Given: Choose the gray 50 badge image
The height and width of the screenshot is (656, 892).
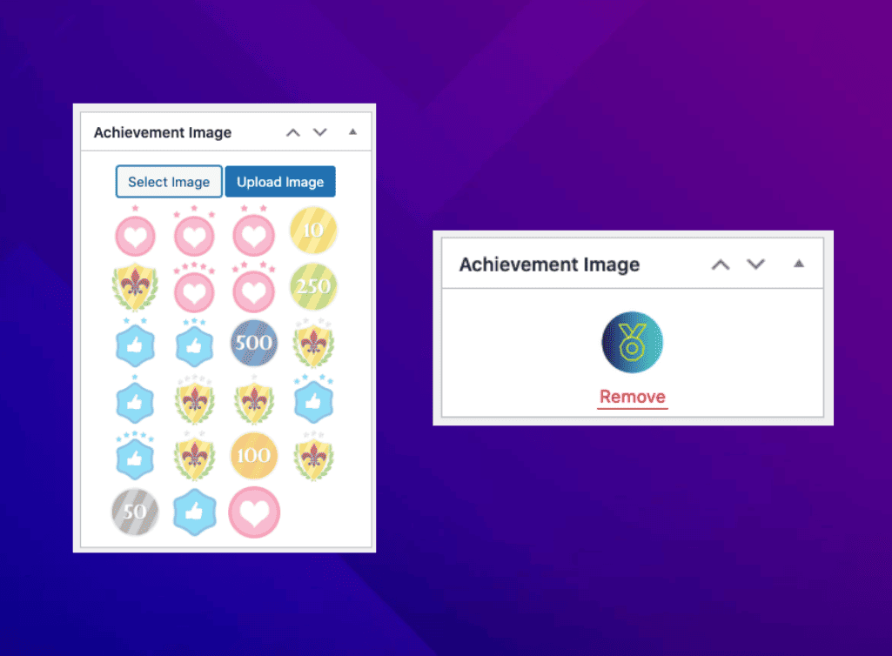Looking at the screenshot, I should click(135, 512).
